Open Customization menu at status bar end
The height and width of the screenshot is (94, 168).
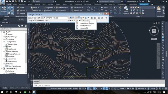click(x=166, y=89)
